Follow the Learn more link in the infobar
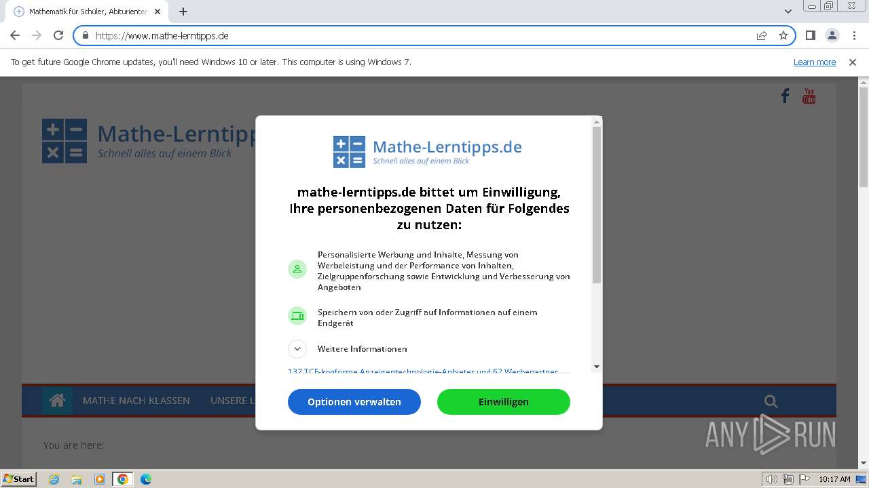The height and width of the screenshot is (488, 869). [x=815, y=62]
